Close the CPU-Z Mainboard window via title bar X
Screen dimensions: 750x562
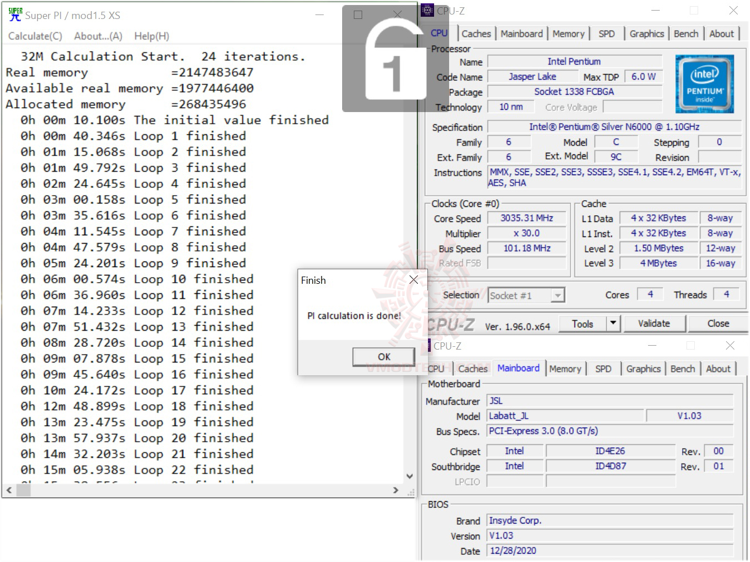pos(730,346)
